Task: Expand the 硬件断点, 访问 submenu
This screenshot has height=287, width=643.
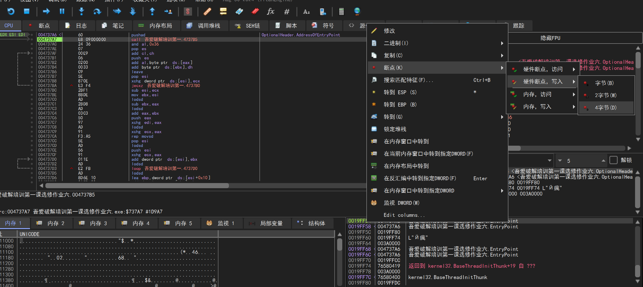Action: 542,69
